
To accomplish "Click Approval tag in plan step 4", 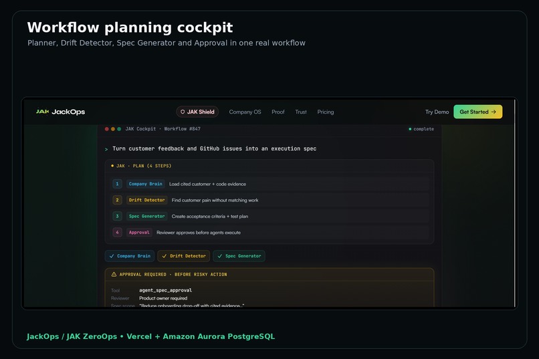I will (139, 232).
